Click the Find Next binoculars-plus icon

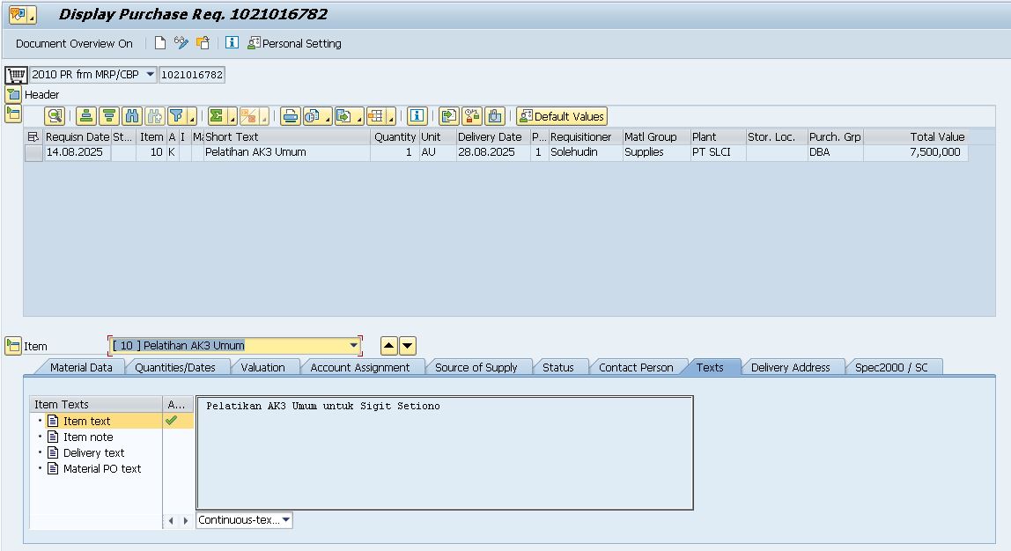click(155, 117)
